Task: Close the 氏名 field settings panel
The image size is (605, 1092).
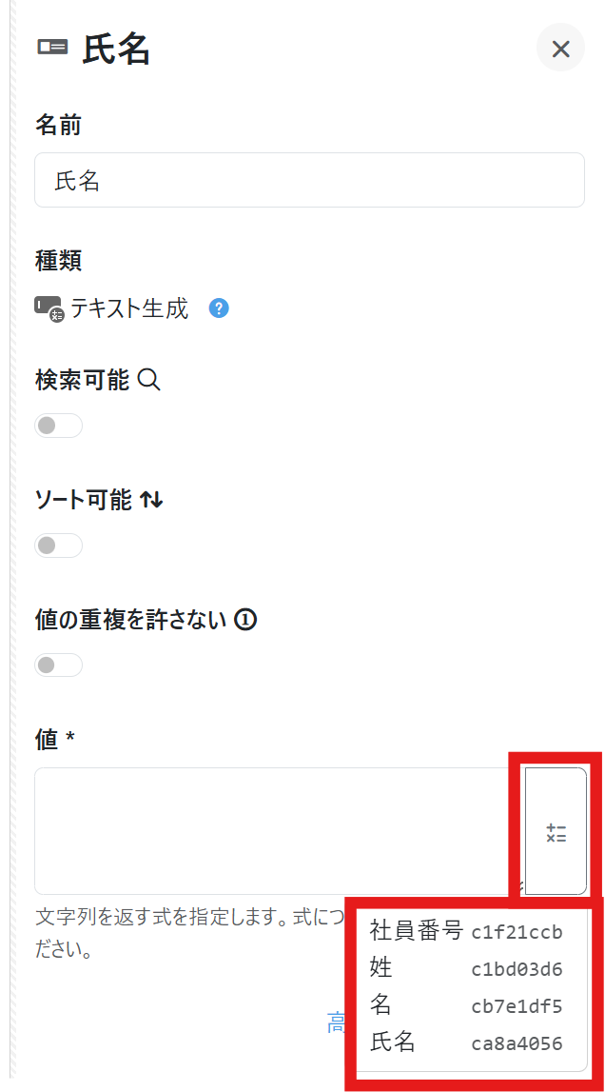Action: point(560,49)
